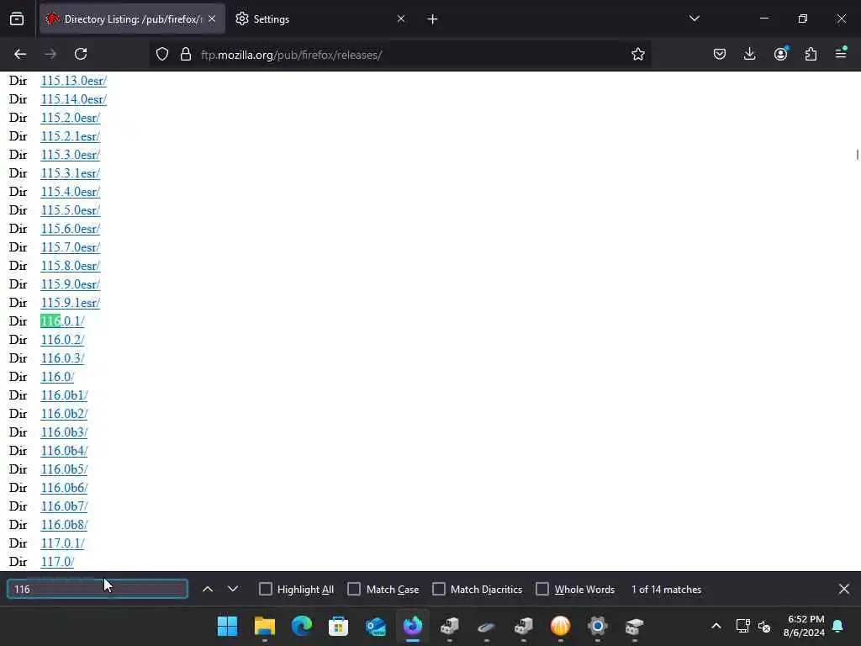Open Settings gear app in taskbar
Screen dimensions: 861x646
[598, 626]
